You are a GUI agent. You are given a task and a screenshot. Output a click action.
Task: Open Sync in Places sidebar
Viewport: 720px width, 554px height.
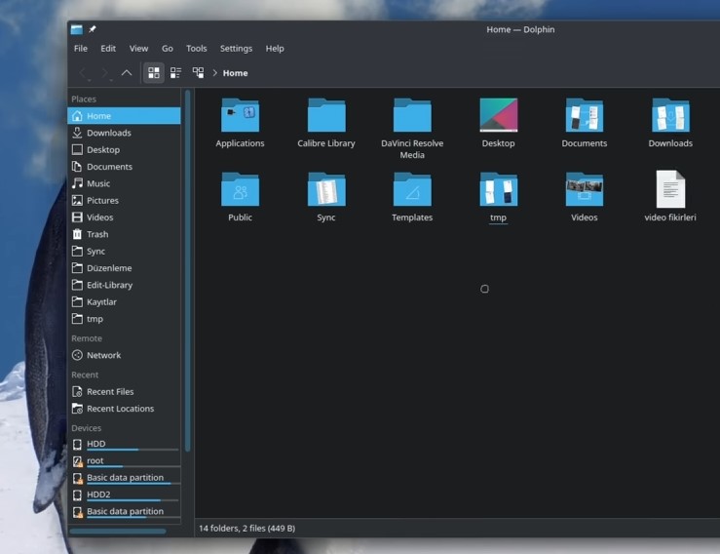point(124,251)
